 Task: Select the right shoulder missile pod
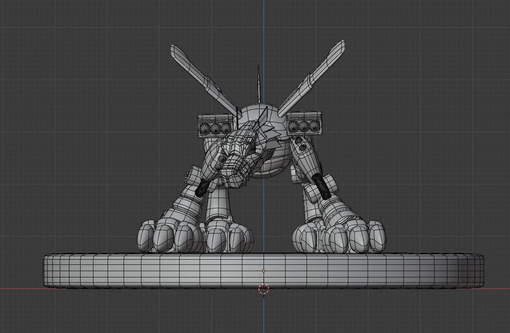point(303,122)
